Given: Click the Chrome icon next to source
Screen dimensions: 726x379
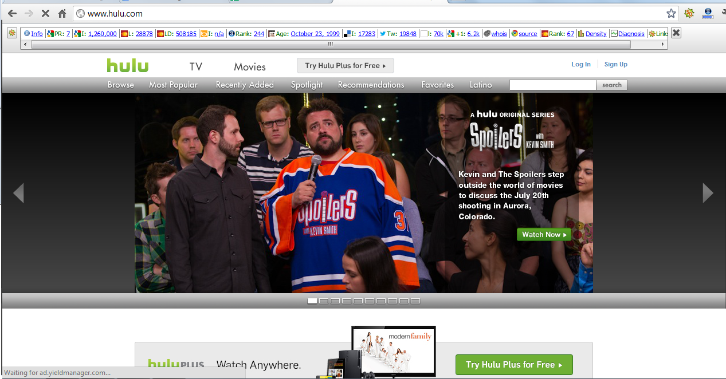Looking at the screenshot, I should tap(515, 34).
